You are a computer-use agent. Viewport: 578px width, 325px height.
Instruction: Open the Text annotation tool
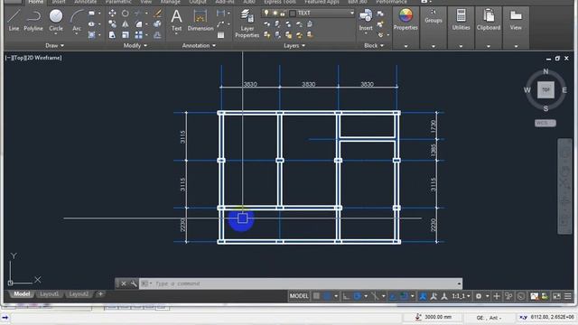[x=176, y=20]
